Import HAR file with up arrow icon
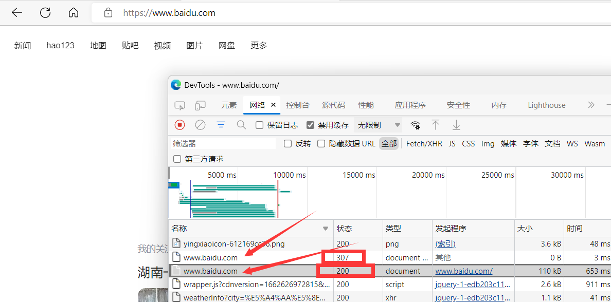Viewport: 611px width, 302px height. point(435,125)
